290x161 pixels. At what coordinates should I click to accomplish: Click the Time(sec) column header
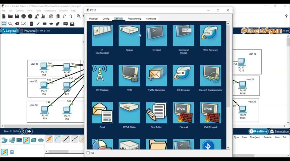[x=255, y=137]
